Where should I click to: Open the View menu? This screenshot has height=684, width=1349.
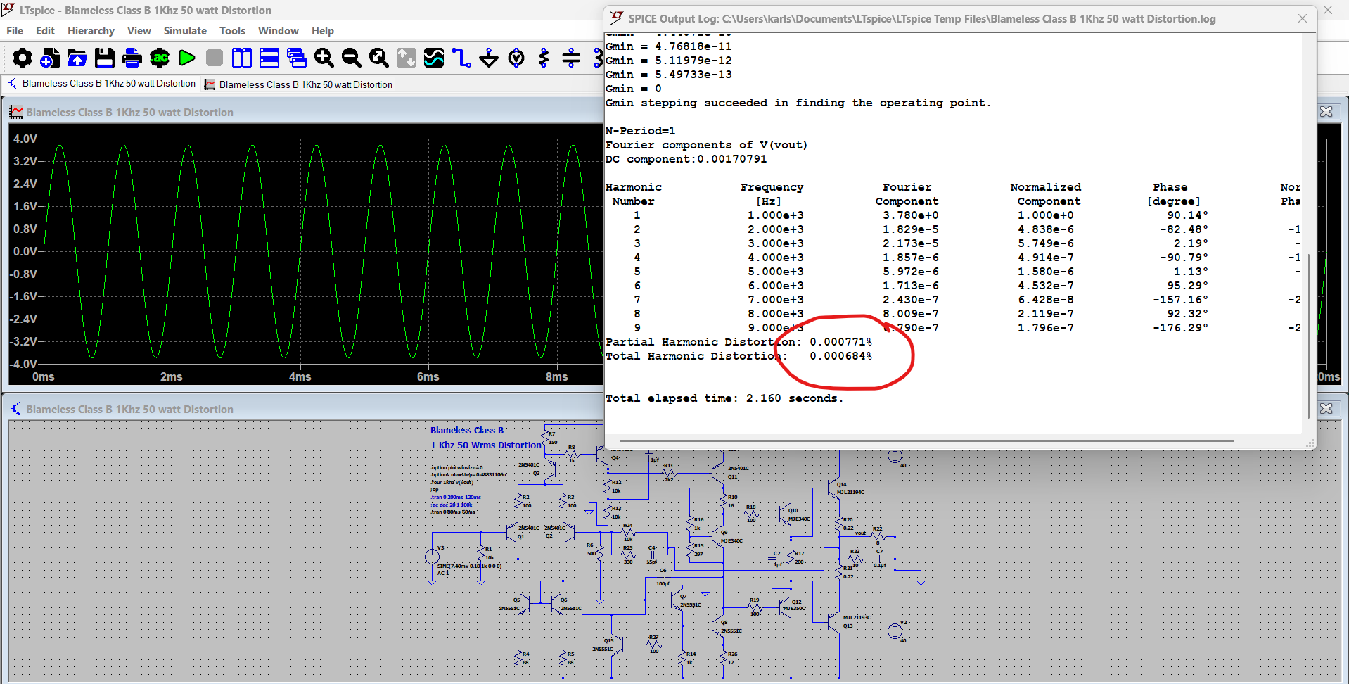[x=139, y=31]
